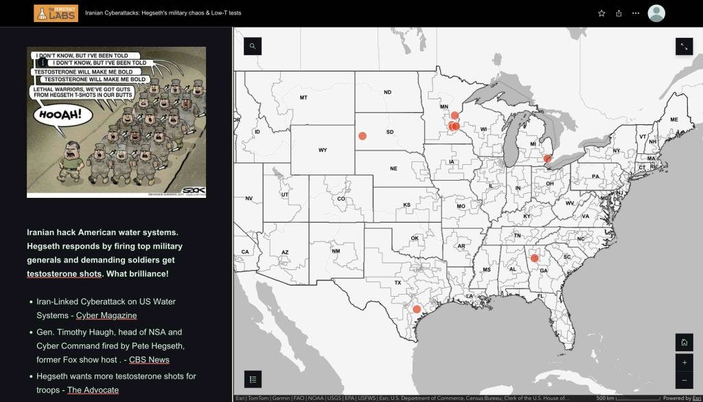The image size is (703, 402).
Task: Click the TX state label
Action: point(397,282)
